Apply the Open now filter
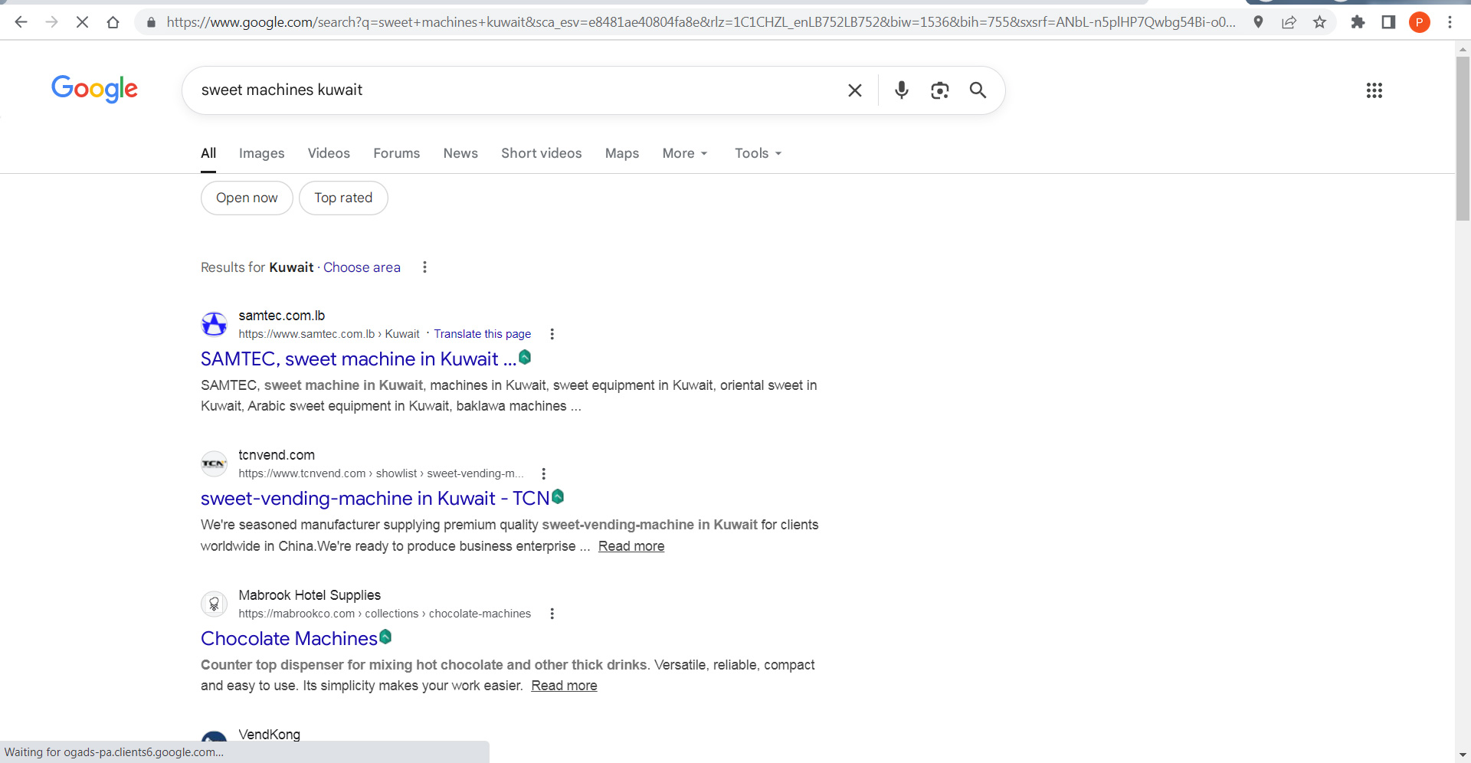The height and width of the screenshot is (763, 1471). click(x=247, y=198)
